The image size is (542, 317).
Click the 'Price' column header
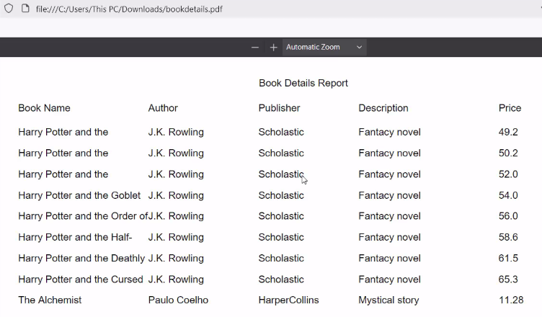point(510,108)
